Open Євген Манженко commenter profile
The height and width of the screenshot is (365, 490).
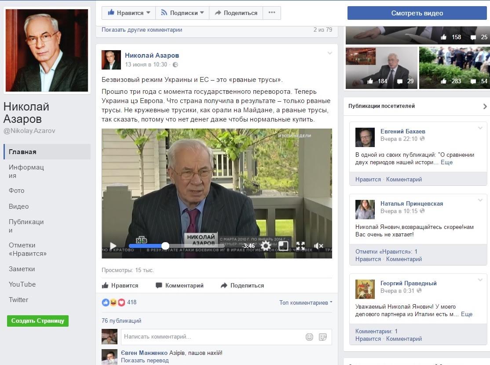pos(144,353)
